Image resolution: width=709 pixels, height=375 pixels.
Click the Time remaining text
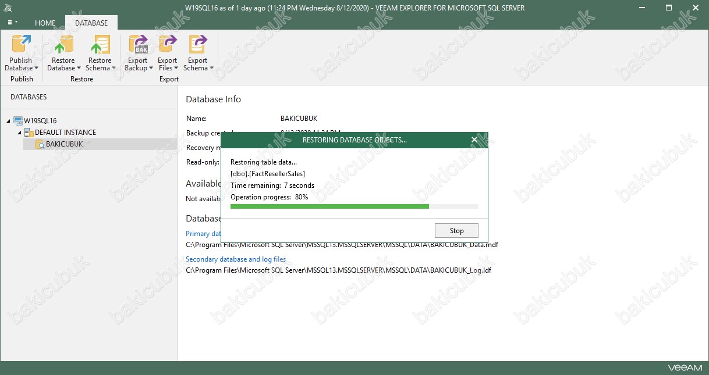(272, 185)
